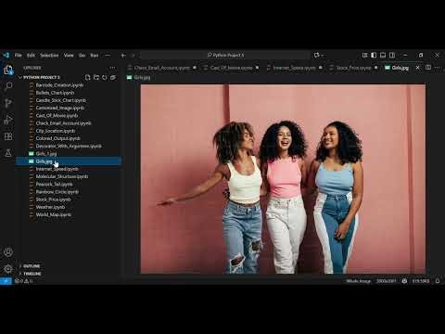The height and width of the screenshot is (334, 445).
Task: Show errors and warnings count
Action: point(24,281)
